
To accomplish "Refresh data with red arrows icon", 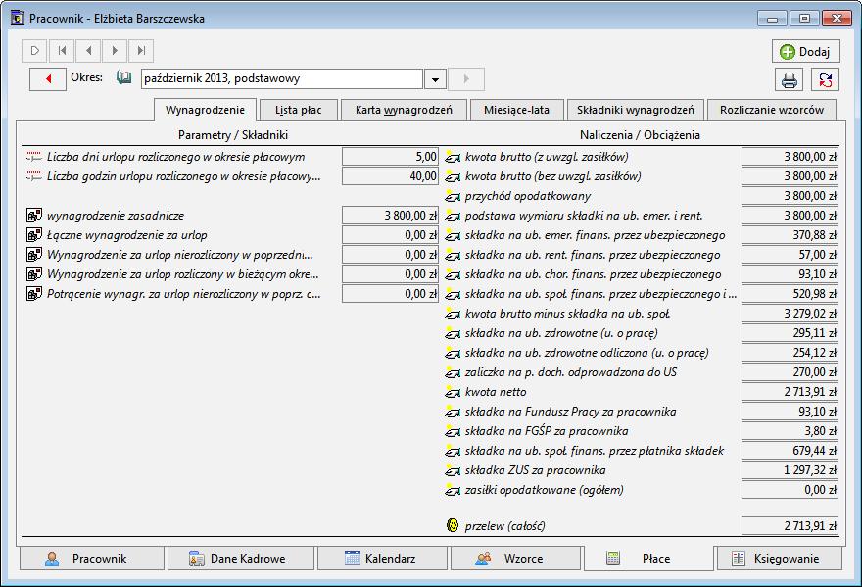I will [825, 80].
